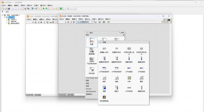Image resolution: width=204 pixels, height=112 pixels.
Task: Open the Data Containers palette category
Action: (x=91, y=51)
